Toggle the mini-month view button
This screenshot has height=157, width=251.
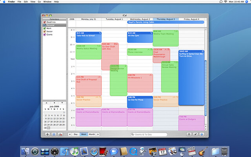pos(54,134)
